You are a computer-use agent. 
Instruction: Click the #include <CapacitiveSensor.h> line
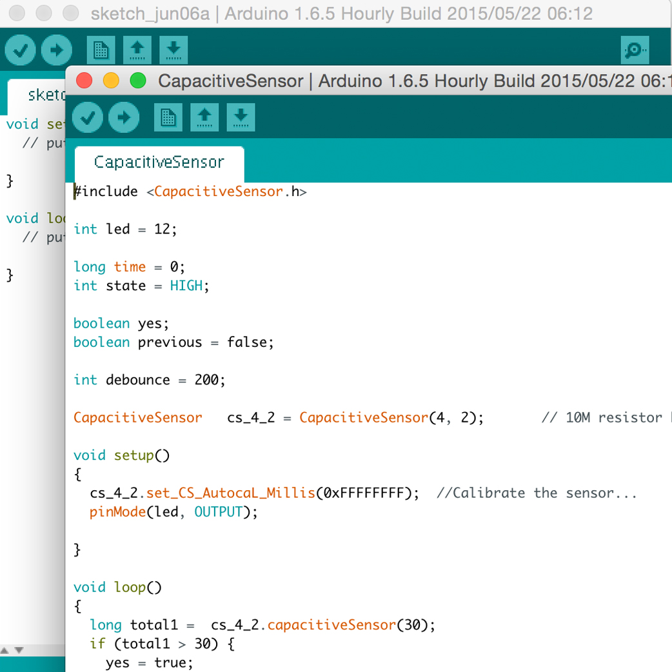tap(190, 191)
